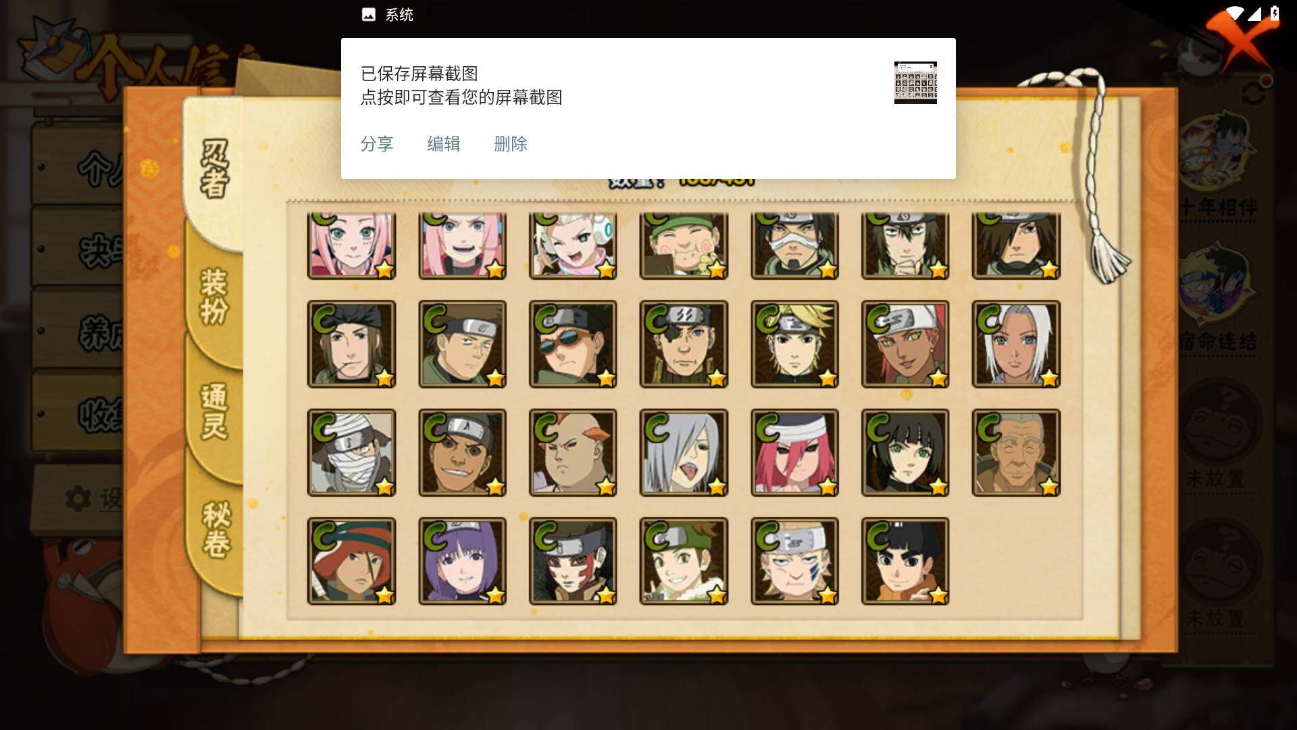
Task: Open the 秘卷 side tab
Action: pyautogui.click(x=215, y=529)
